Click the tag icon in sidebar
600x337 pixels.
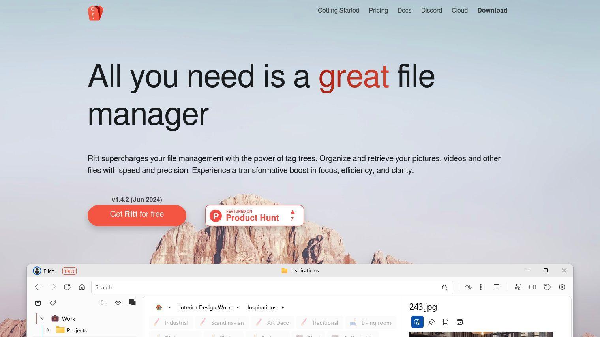click(53, 303)
